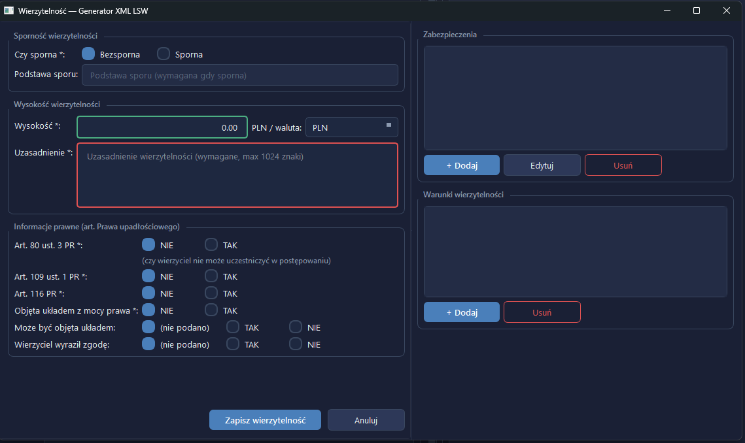Select NIE for Art. 116 PR
The image size is (745, 443).
(x=148, y=293)
